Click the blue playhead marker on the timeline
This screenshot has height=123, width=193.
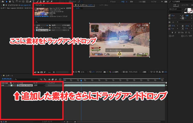[81, 80]
